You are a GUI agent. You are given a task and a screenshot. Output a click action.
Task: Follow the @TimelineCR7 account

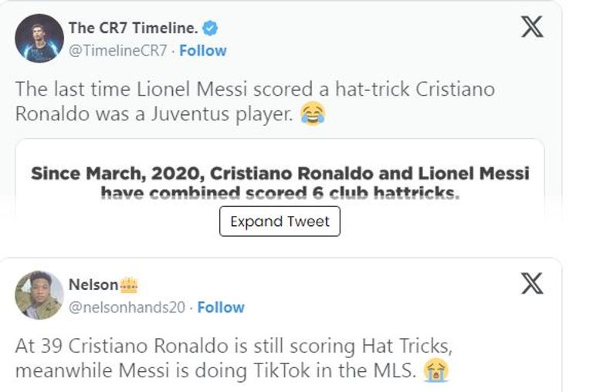pos(203,50)
